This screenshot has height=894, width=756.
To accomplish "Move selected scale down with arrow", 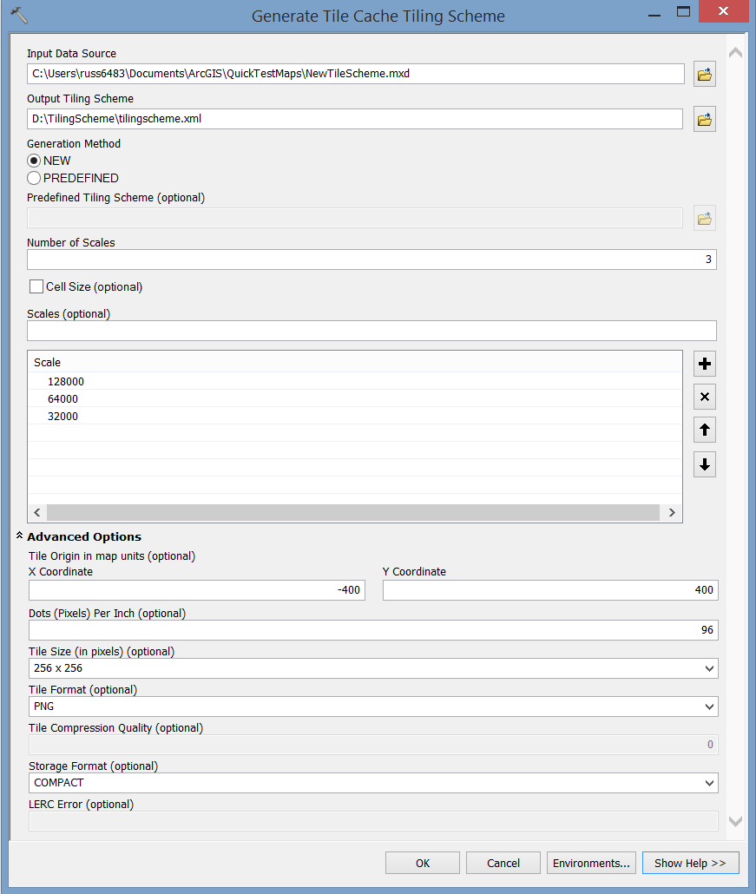I will pos(705,464).
